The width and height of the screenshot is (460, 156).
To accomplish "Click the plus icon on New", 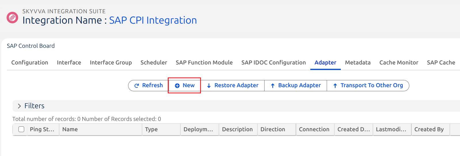I will (177, 85).
